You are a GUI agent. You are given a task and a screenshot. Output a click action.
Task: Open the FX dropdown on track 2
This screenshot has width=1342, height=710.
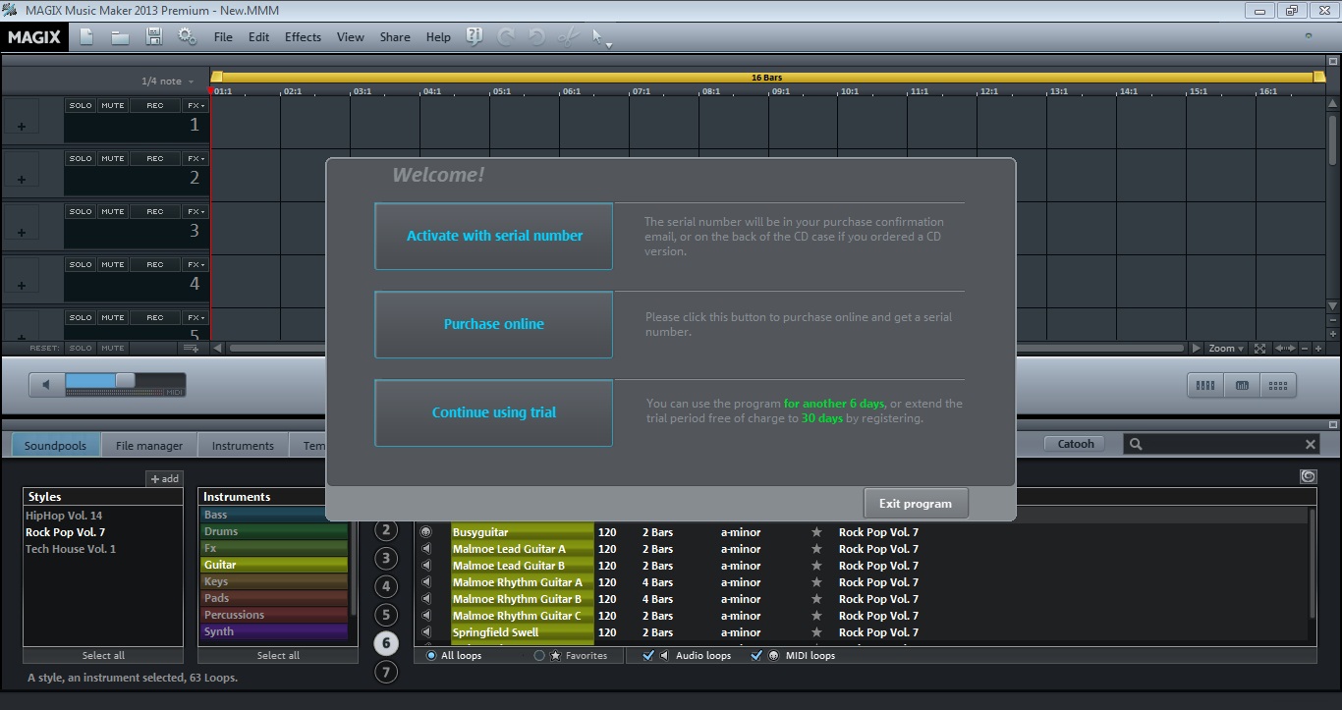[x=196, y=158]
